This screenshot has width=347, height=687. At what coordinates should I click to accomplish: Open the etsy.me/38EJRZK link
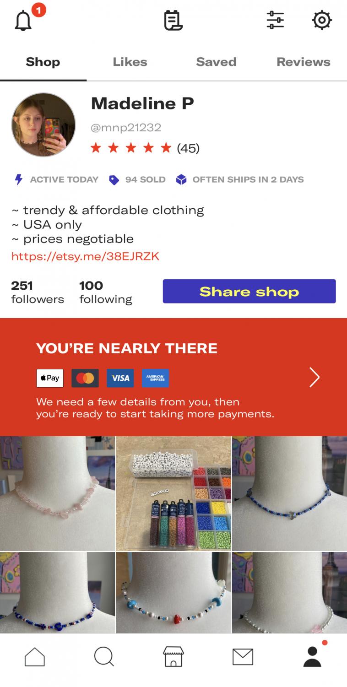(85, 256)
